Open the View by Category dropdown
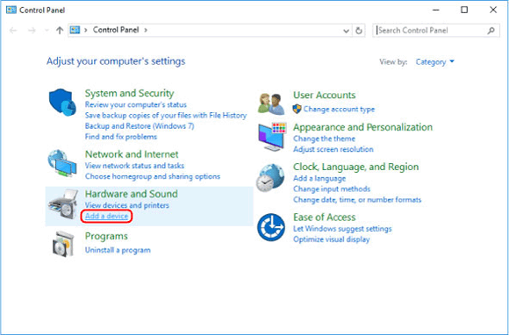Image resolution: width=509 pixels, height=335 pixels. tap(434, 61)
